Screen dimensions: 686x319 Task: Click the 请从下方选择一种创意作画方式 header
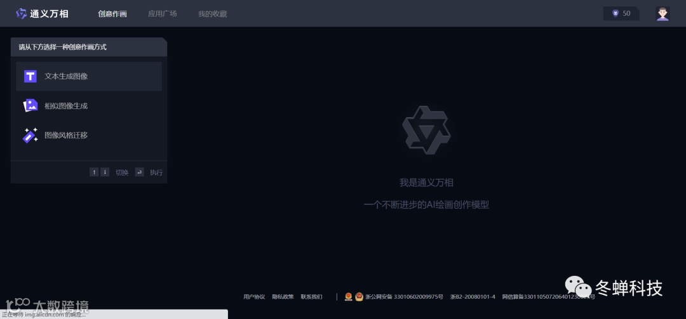(x=62, y=47)
